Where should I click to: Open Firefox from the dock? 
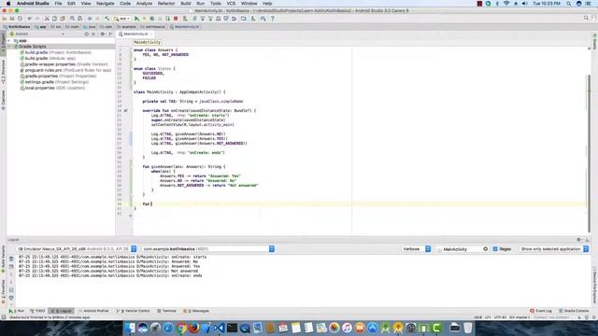click(x=194, y=328)
